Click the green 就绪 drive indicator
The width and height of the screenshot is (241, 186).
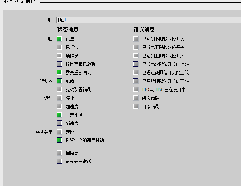(x=59, y=81)
